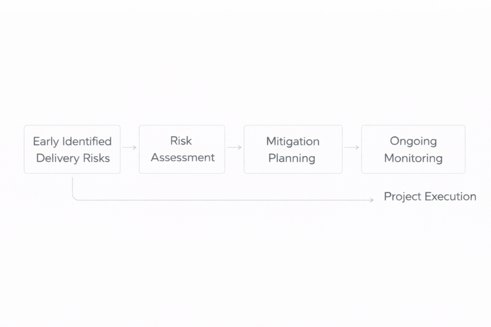The image size is (491, 327).
Task: Click arrow from Mitigation Planning to Ongoing Monitoring
Action: coord(351,147)
